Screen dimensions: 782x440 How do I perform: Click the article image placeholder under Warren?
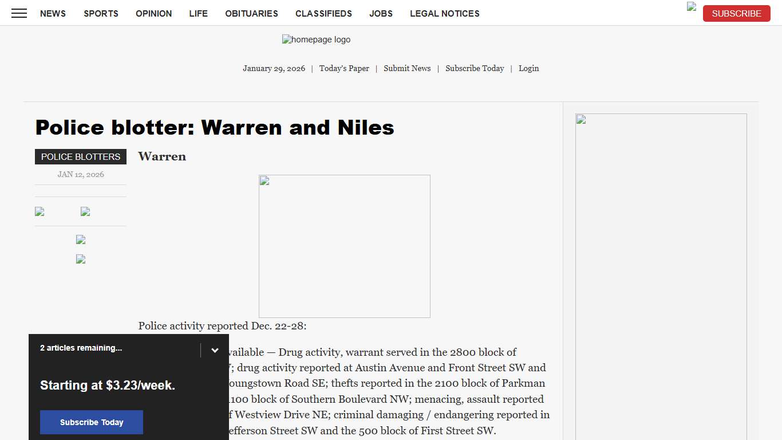point(344,246)
